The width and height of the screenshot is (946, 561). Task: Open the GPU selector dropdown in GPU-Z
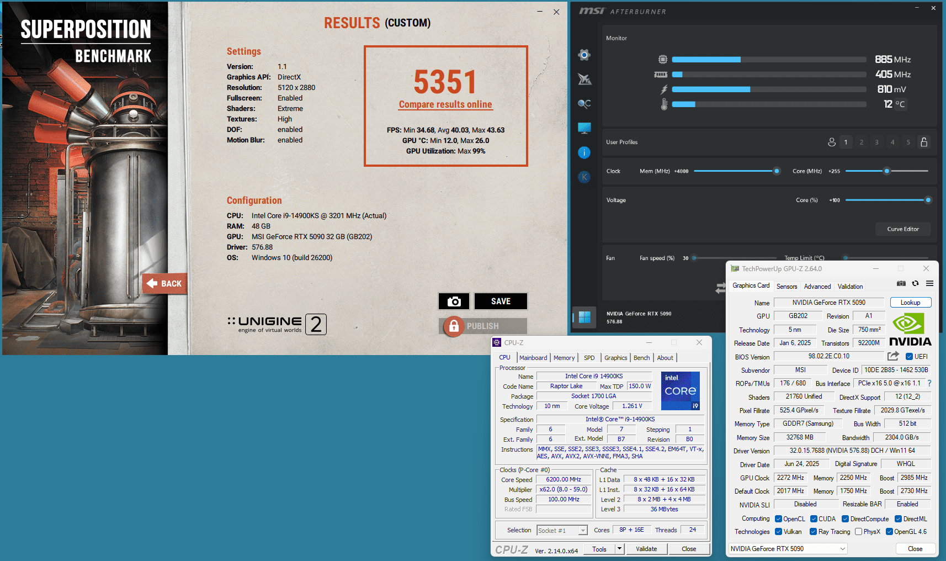click(x=788, y=549)
